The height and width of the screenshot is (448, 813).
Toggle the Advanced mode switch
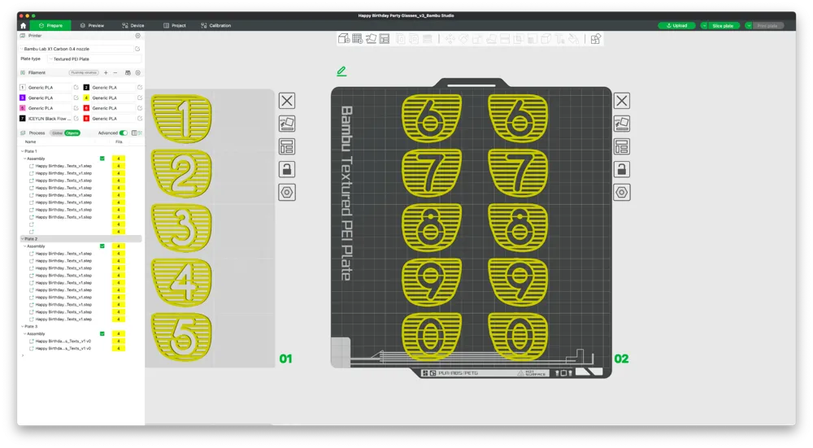click(x=124, y=133)
